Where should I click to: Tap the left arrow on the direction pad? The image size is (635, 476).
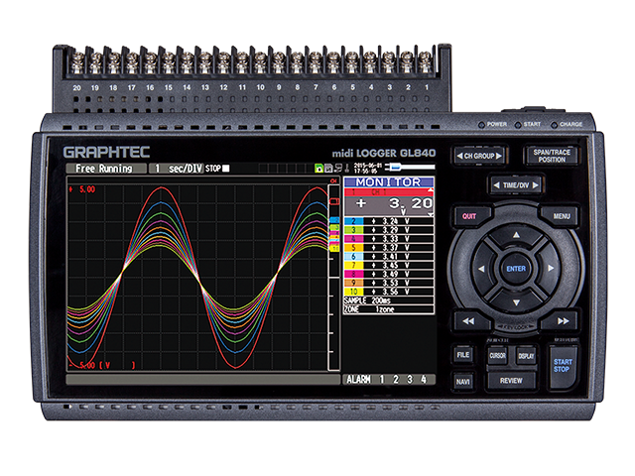tap(481, 269)
